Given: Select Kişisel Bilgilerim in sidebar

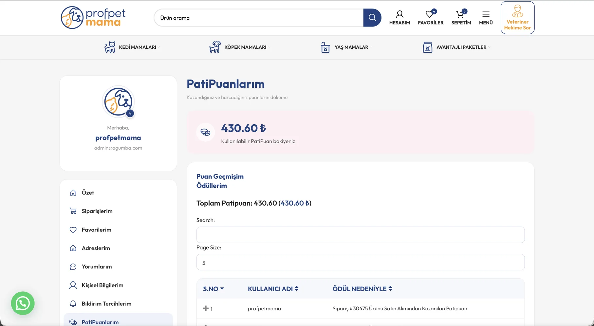Looking at the screenshot, I should (118, 285).
